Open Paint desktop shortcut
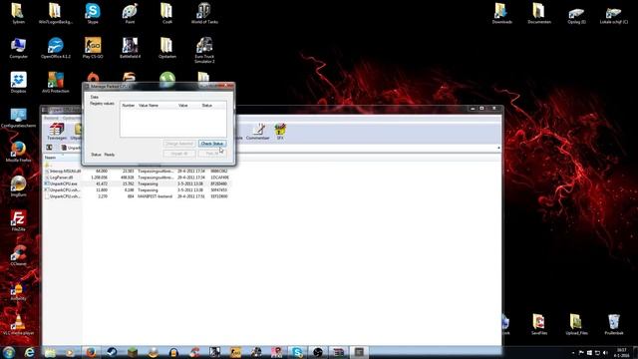638x359 pixels. click(x=130, y=13)
